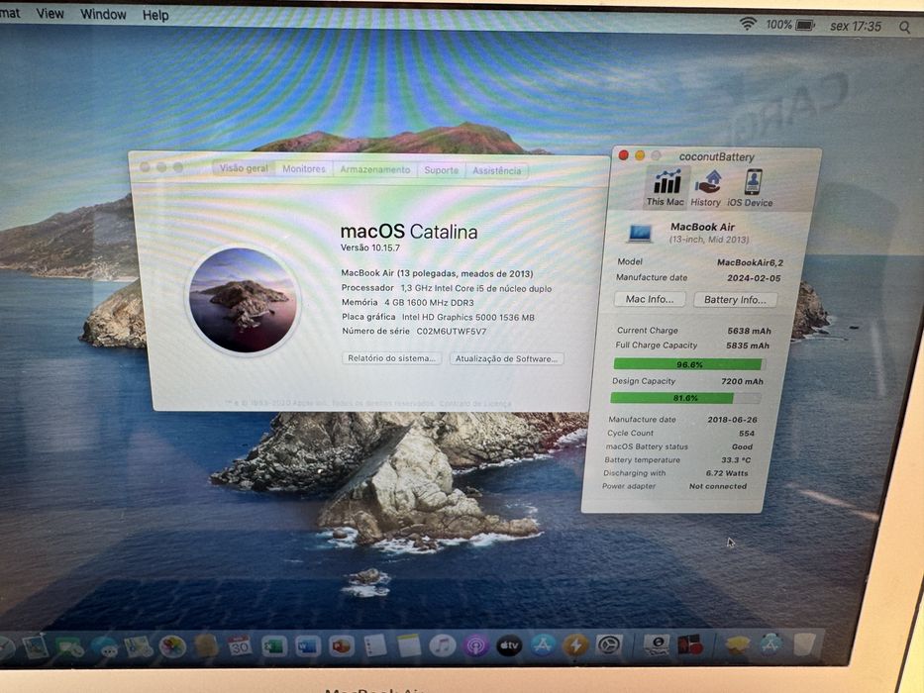Open Reminders from the dock
The width and height of the screenshot is (924, 693).
pyautogui.click(x=374, y=645)
